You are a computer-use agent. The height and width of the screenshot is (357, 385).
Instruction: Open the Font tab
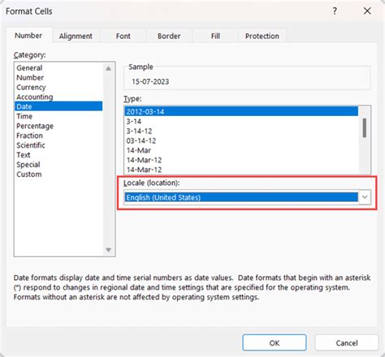click(x=123, y=36)
